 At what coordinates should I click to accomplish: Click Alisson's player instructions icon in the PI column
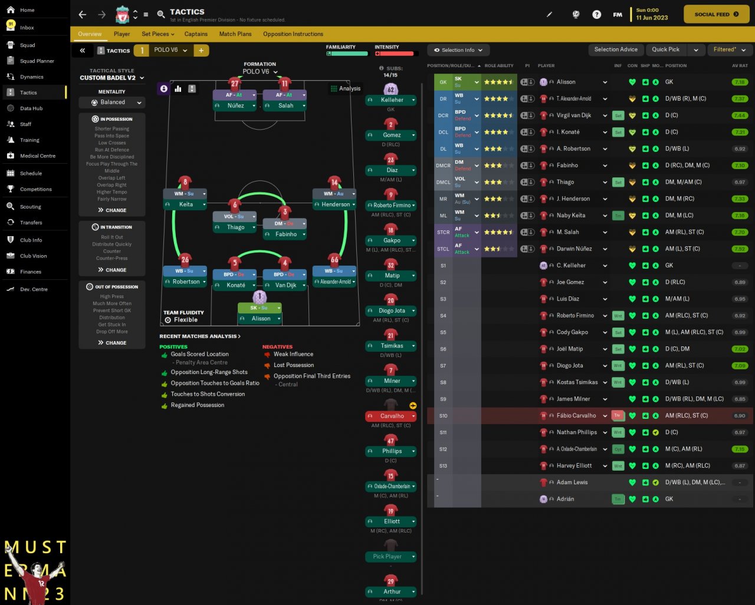(527, 82)
